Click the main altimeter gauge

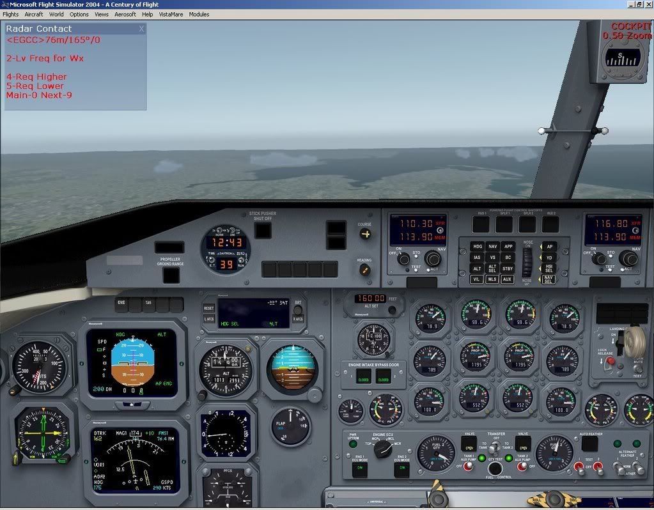tap(226, 370)
